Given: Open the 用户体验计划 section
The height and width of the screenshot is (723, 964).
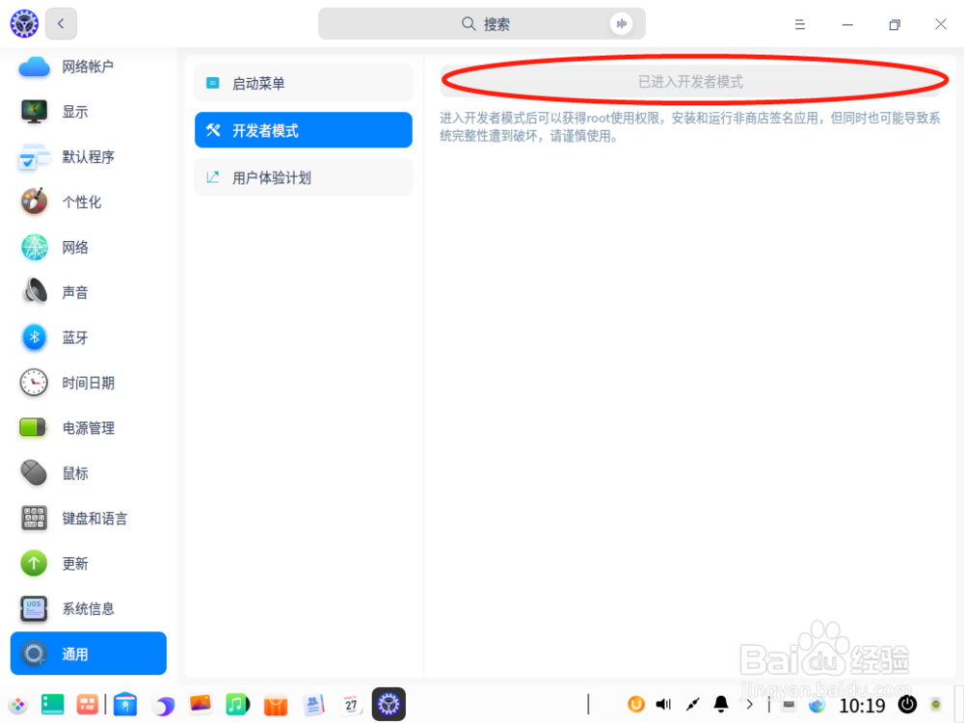Looking at the screenshot, I should (303, 176).
